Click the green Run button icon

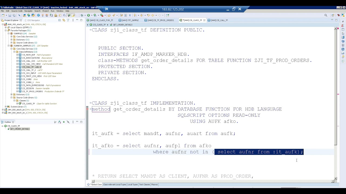click(88, 15)
